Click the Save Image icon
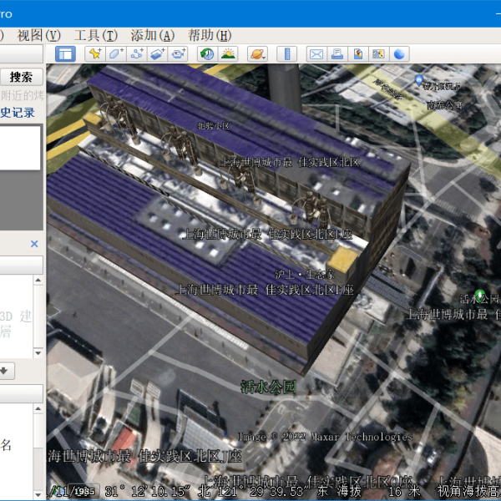Screen dimensions: 501x501 (358, 54)
